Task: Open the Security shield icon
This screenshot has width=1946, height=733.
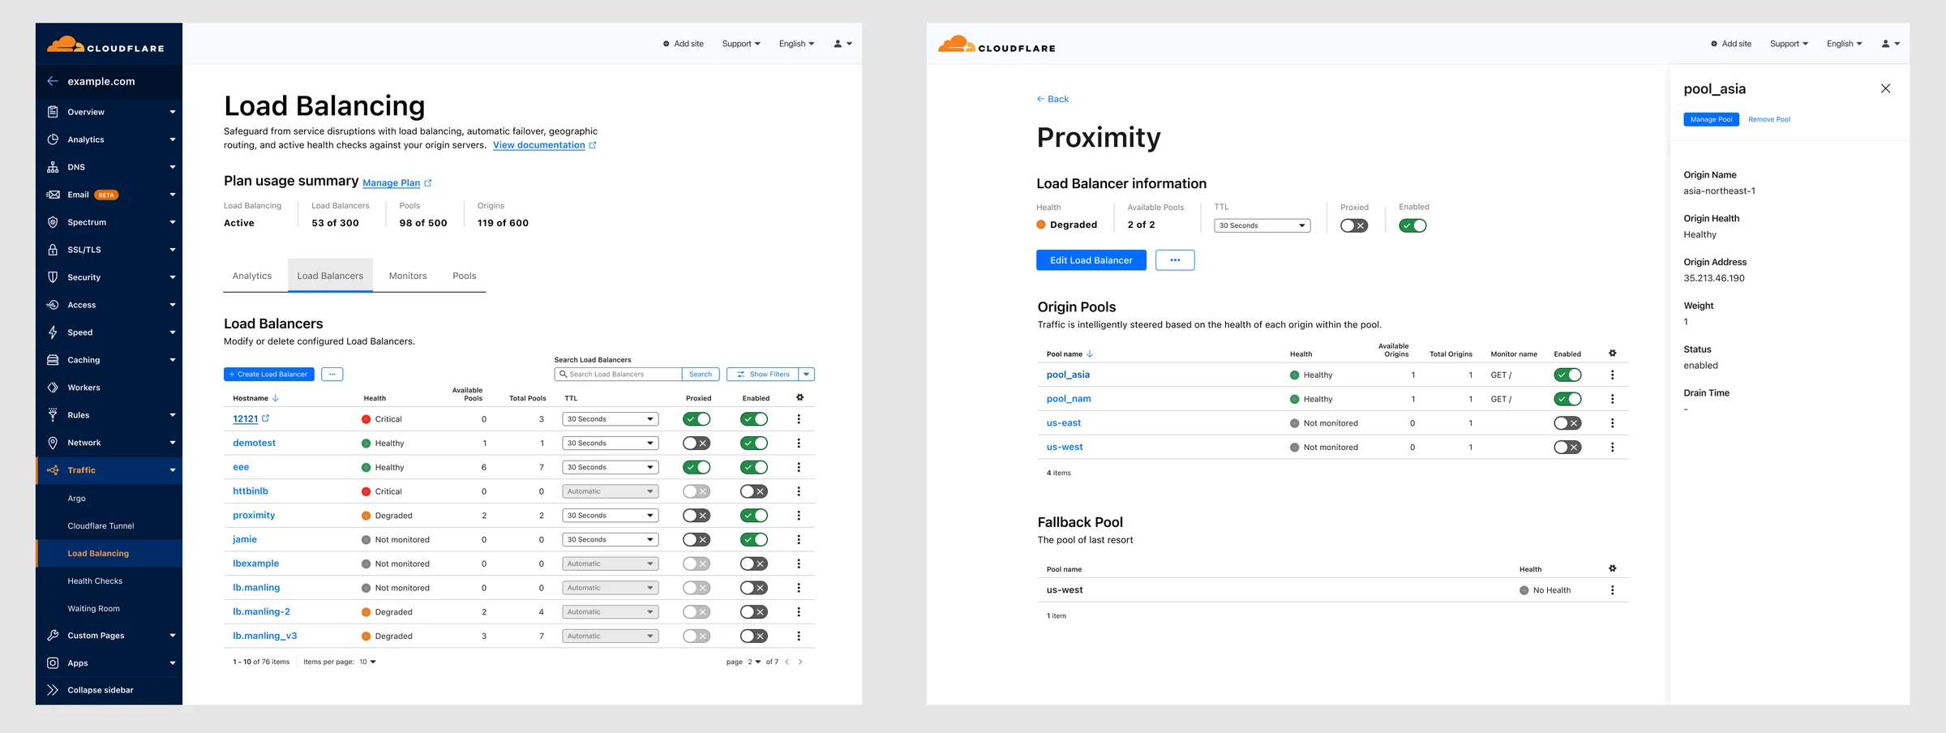Action: click(x=53, y=277)
